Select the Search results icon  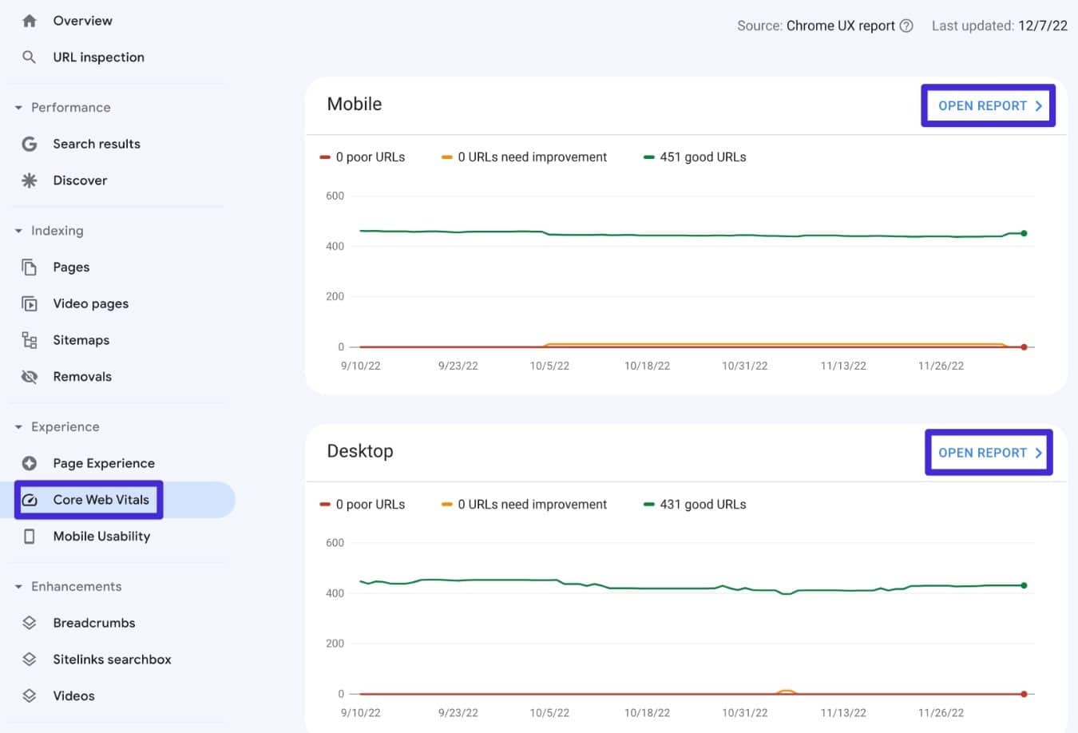coord(29,144)
